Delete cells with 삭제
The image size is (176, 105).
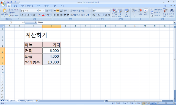[140, 13]
